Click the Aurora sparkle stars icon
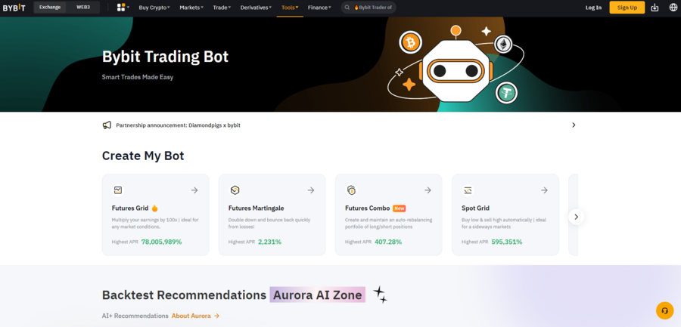The height and width of the screenshot is (327, 681). 380,295
